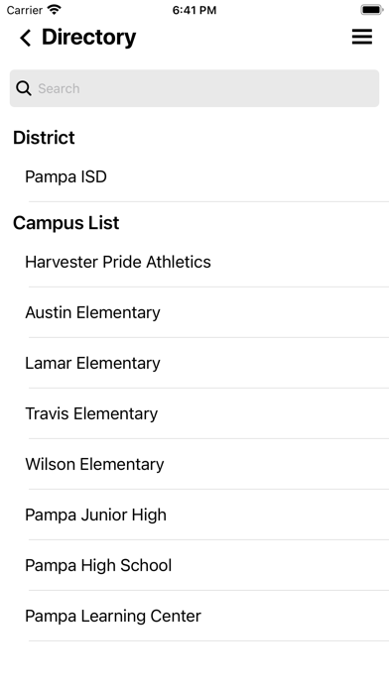The width and height of the screenshot is (389, 690).
Task: Focus the Search input field
Action: 194,88
